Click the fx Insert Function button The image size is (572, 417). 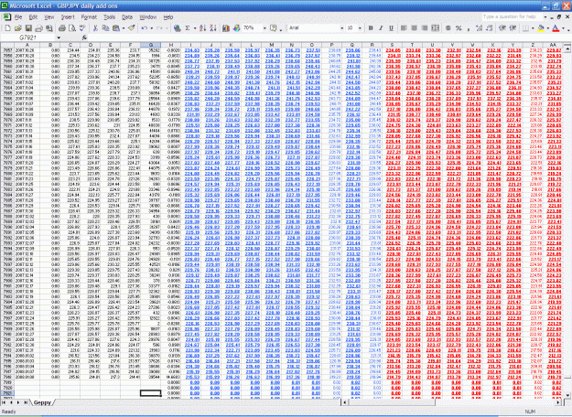[x=84, y=37]
